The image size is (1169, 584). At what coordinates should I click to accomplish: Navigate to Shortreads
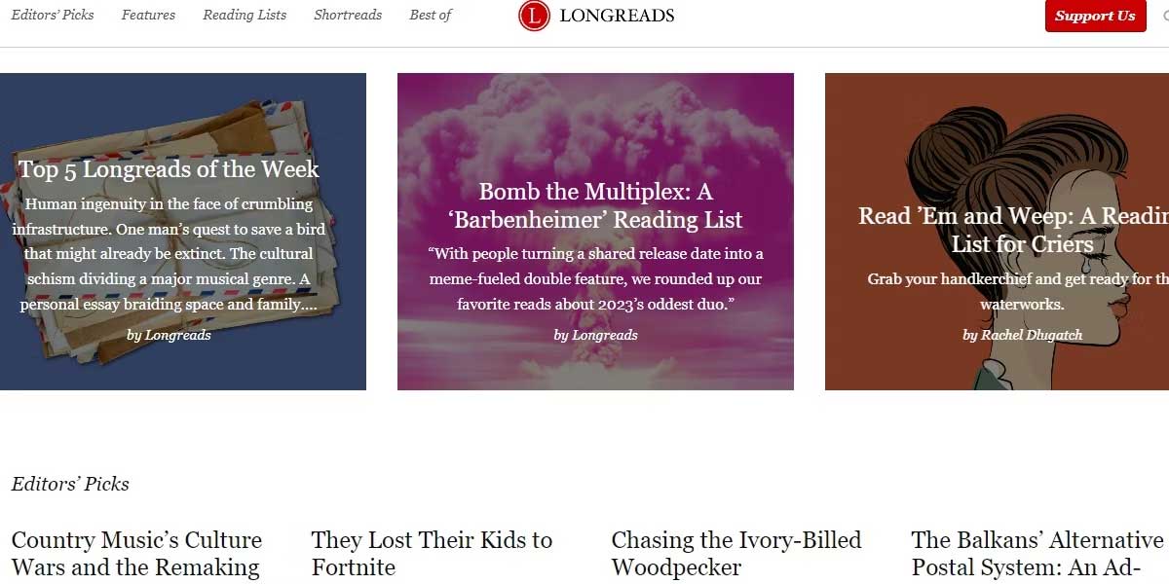pos(347,15)
